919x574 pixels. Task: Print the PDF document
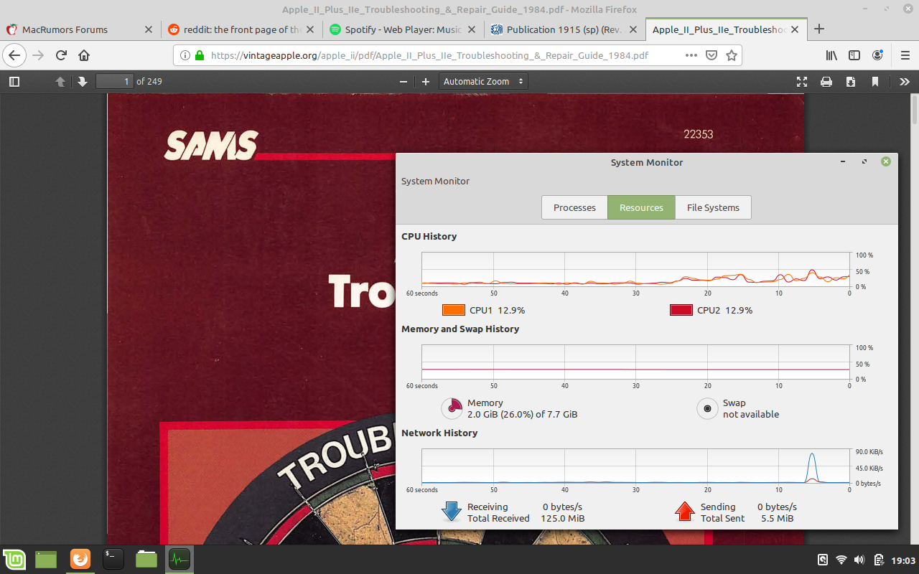pos(826,82)
